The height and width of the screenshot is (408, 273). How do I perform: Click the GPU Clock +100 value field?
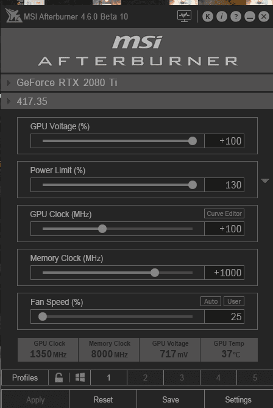pos(224,229)
